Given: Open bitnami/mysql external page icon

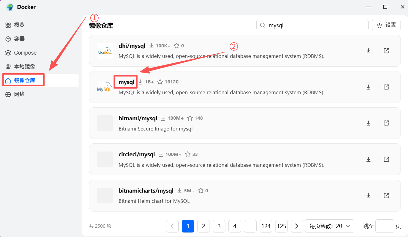Looking at the screenshot, I should tap(386, 123).
